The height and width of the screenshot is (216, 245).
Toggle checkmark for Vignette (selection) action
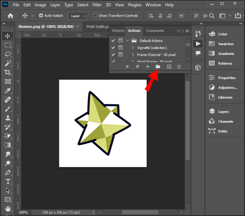coord(113,48)
